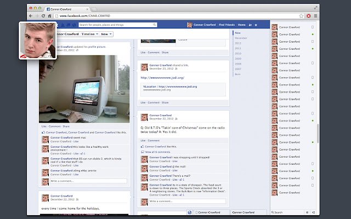Open the http://wwwwwwwww.jodi.org/ link
351x219 pixels.
point(162,78)
